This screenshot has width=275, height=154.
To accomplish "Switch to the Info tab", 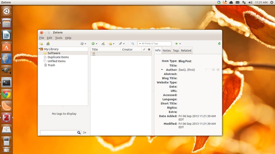I will tap(158, 50).
